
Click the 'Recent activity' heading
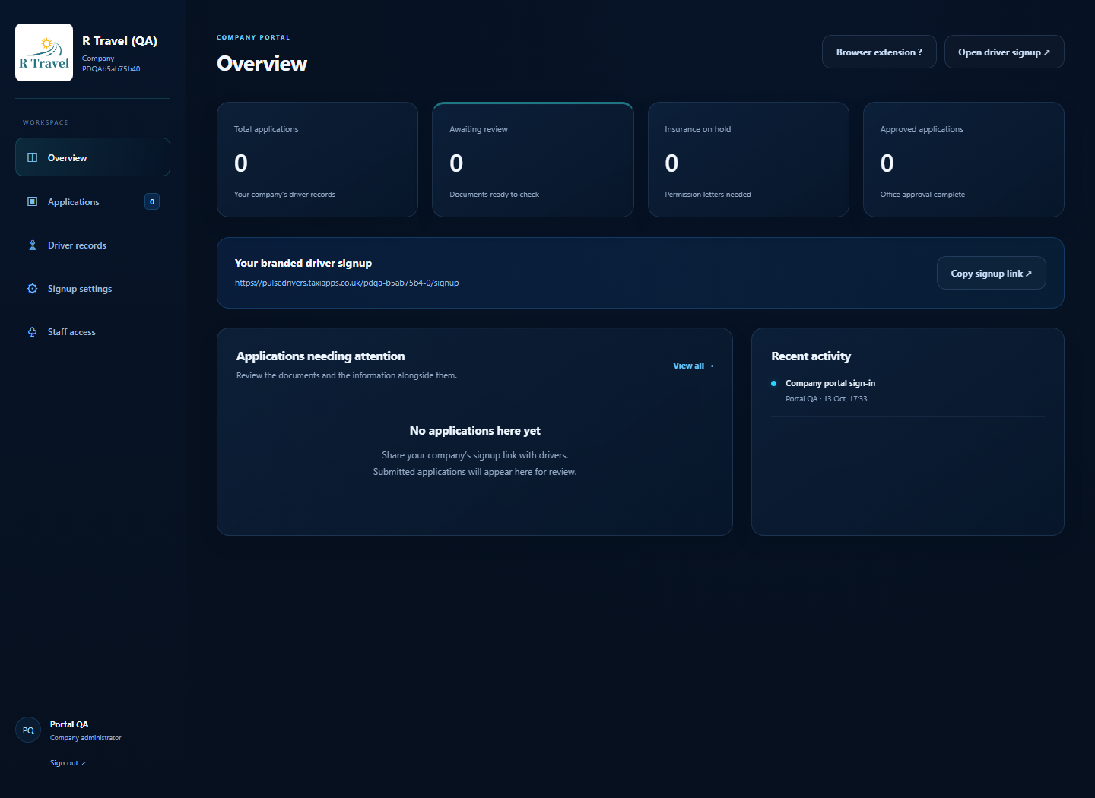pyautogui.click(x=811, y=356)
